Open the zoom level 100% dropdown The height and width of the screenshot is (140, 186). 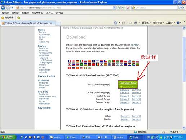(x=181, y=132)
